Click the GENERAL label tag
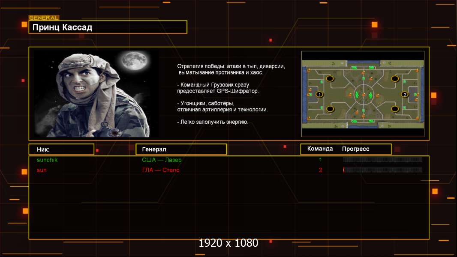 44,18
